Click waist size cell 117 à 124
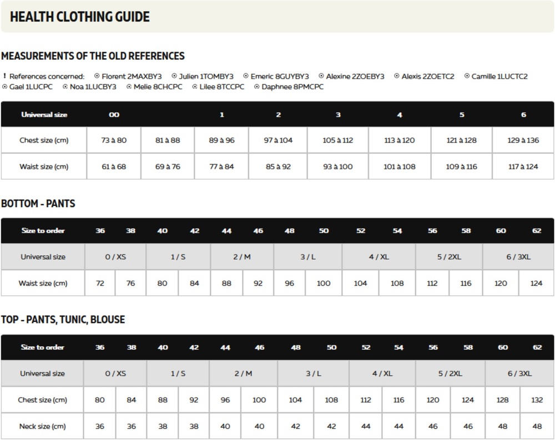The width and height of the screenshot is (555, 440). 523,166
